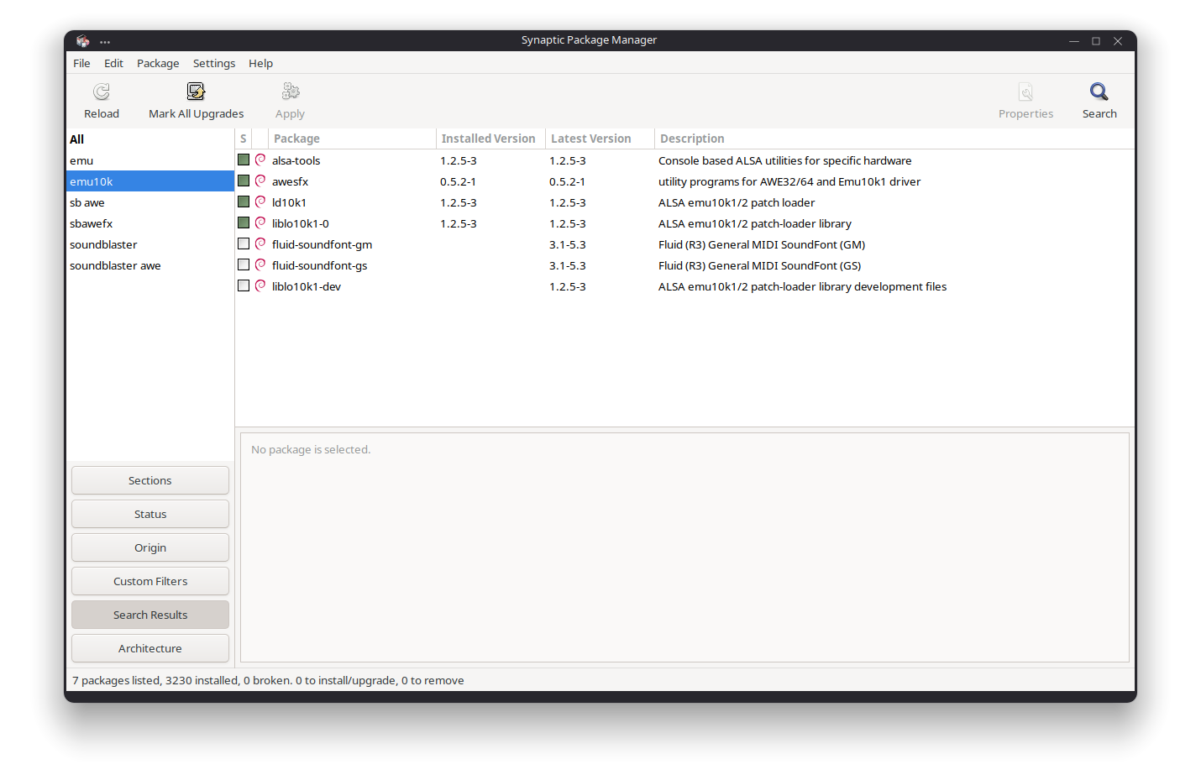Select the 'sb awe' search entry
This screenshot has height=775, width=1201.
pyautogui.click(x=150, y=202)
